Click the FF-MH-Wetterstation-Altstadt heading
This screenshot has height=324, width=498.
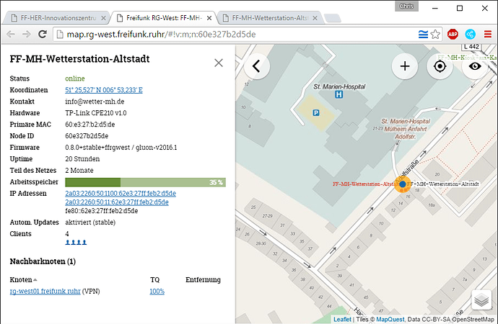[79, 59]
